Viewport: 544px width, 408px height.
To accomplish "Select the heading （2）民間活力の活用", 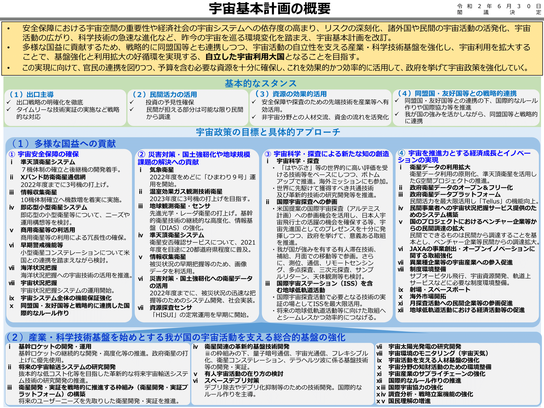I will pyautogui.click(x=164, y=94).
